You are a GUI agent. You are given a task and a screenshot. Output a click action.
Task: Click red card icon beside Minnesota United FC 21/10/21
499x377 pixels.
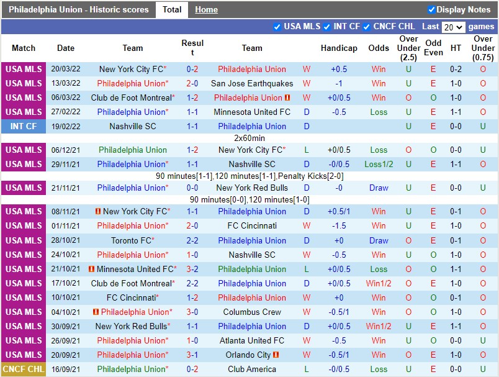(91, 269)
